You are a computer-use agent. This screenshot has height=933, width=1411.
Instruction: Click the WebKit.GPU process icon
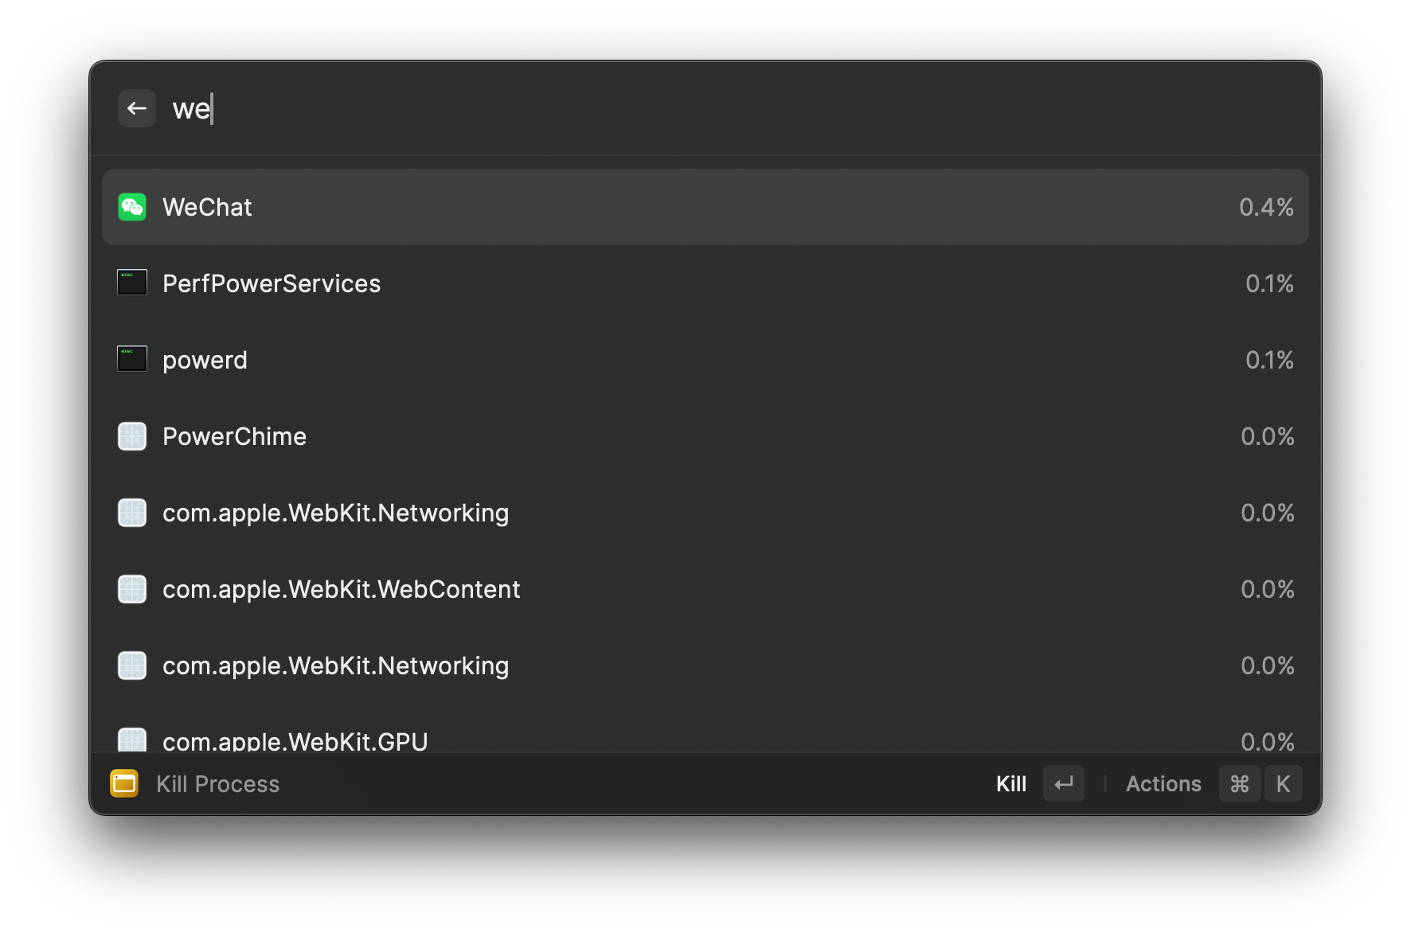[132, 740]
